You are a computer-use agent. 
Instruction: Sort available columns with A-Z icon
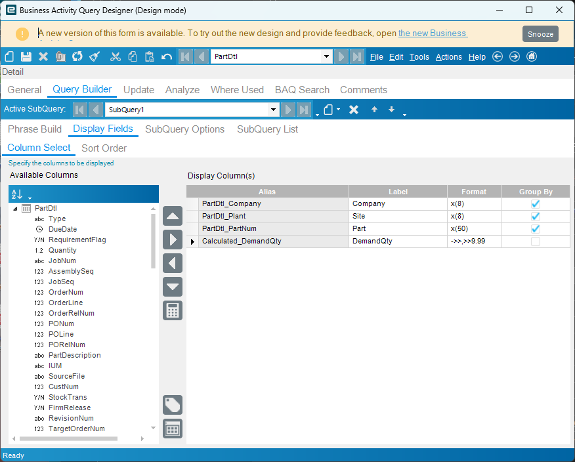click(x=17, y=194)
